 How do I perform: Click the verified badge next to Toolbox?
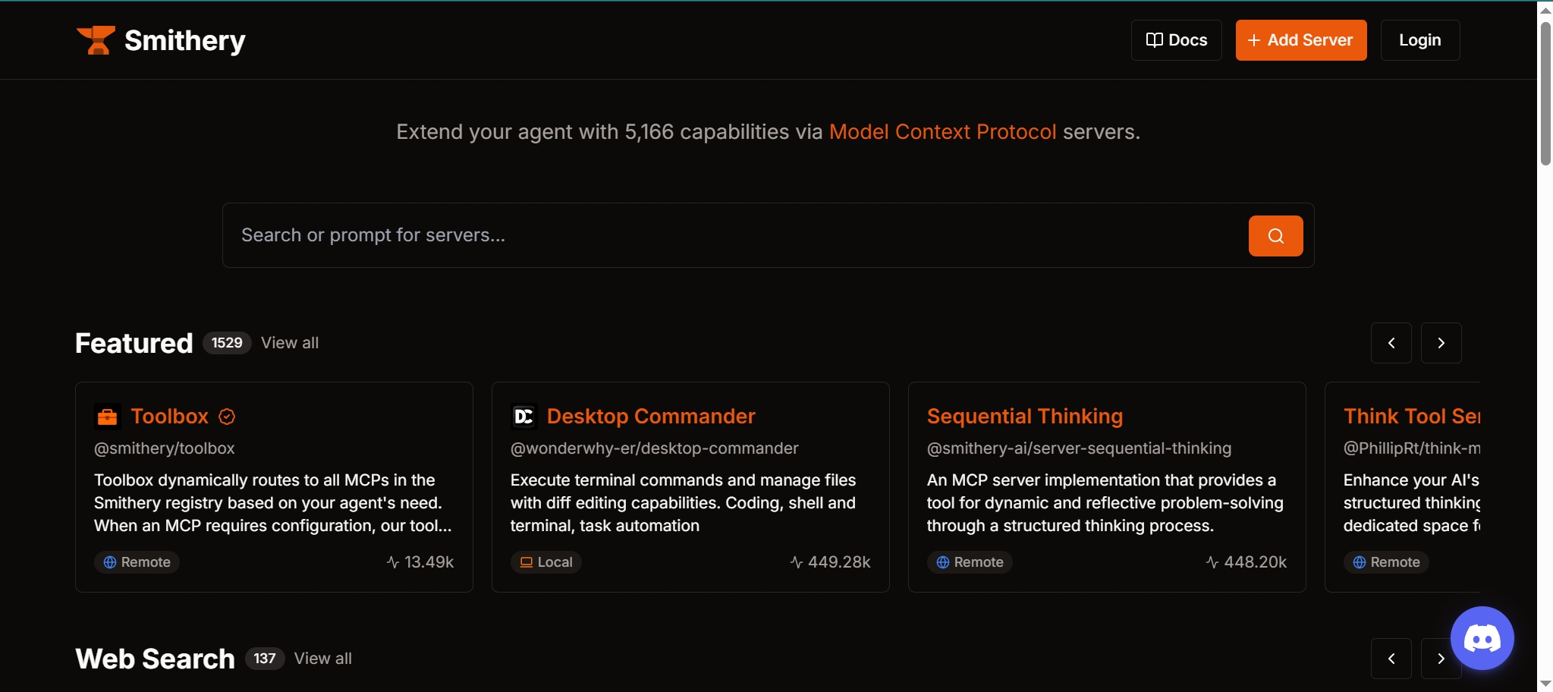point(227,417)
